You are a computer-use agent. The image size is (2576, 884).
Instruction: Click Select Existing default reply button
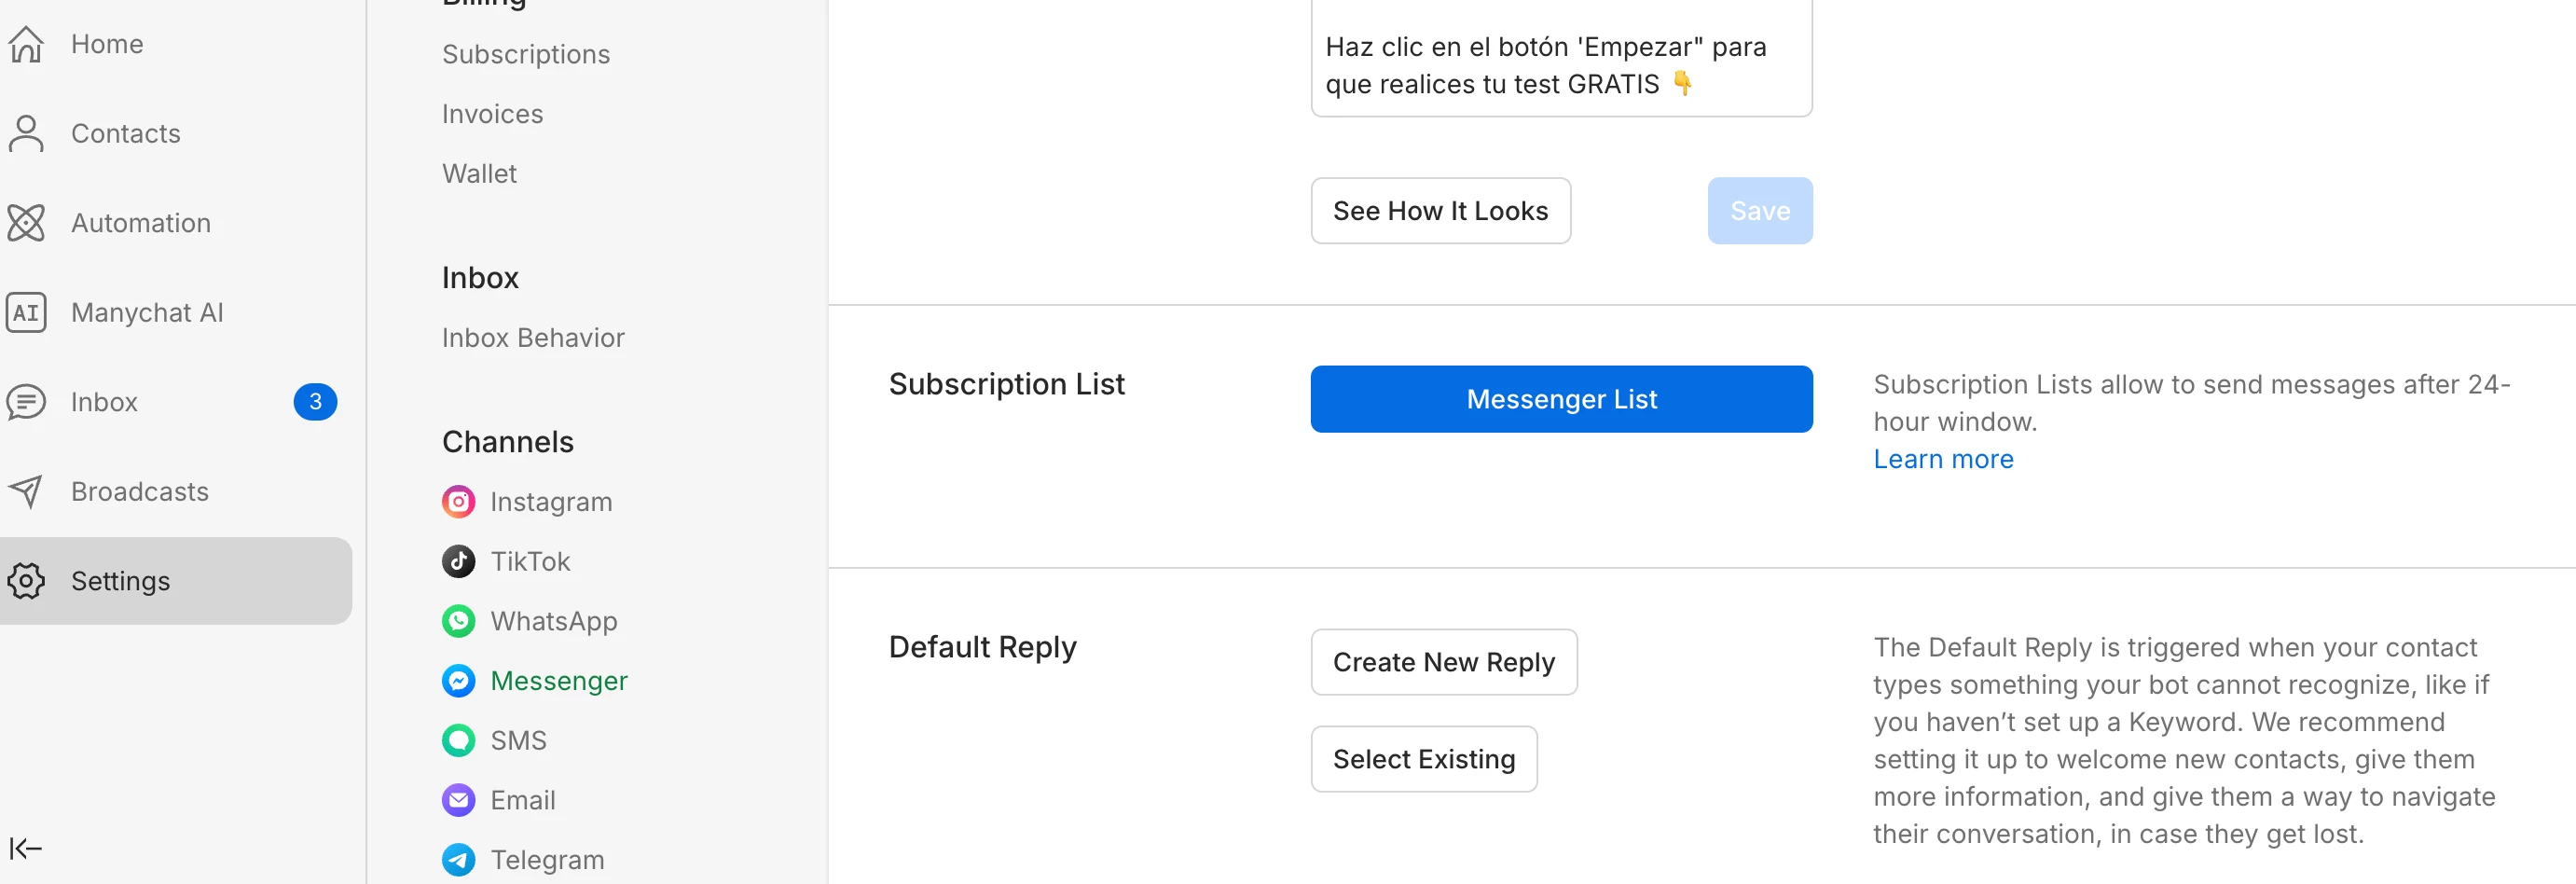tap(1423, 759)
